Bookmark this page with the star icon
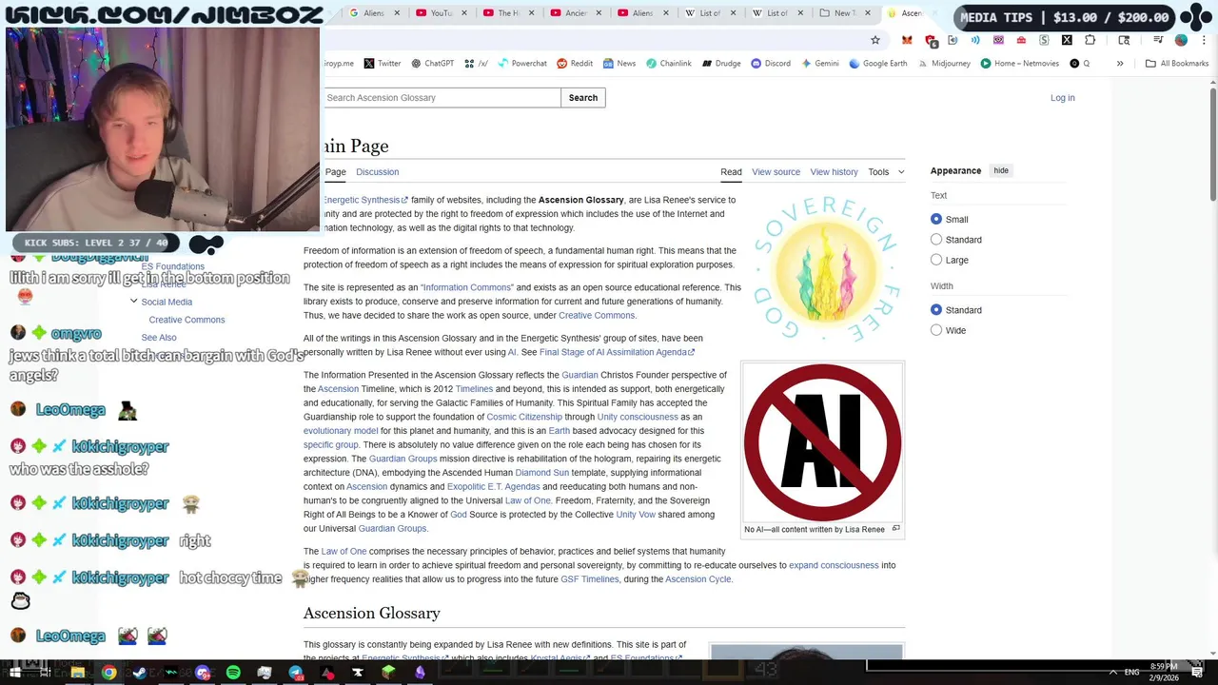 coord(875,40)
